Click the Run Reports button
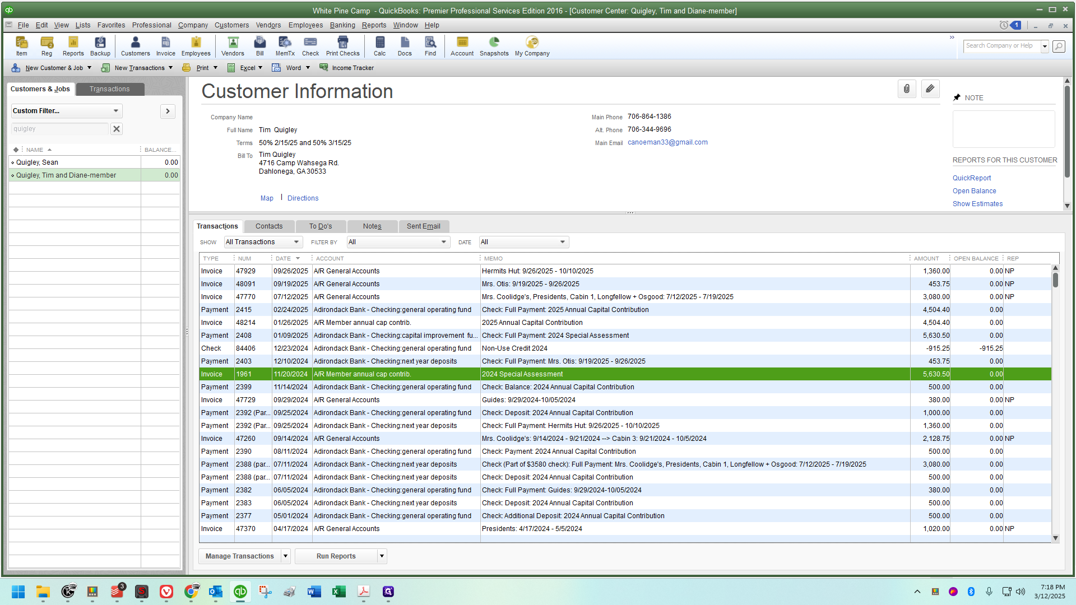 [336, 556]
